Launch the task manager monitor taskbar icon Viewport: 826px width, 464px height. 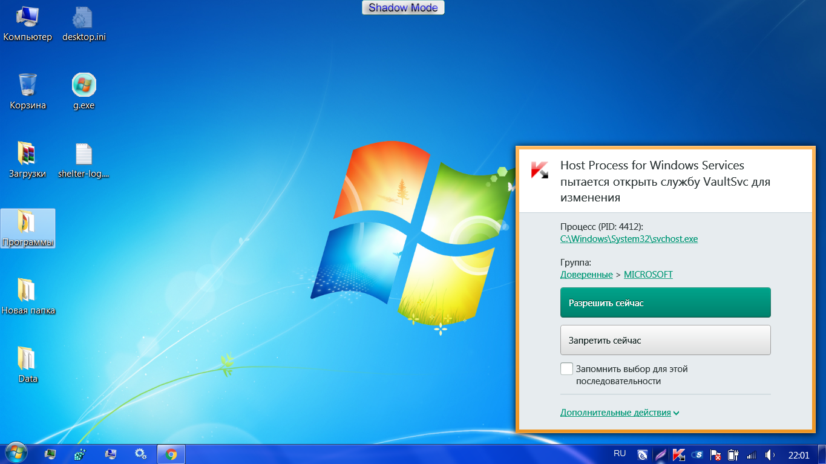coord(50,454)
